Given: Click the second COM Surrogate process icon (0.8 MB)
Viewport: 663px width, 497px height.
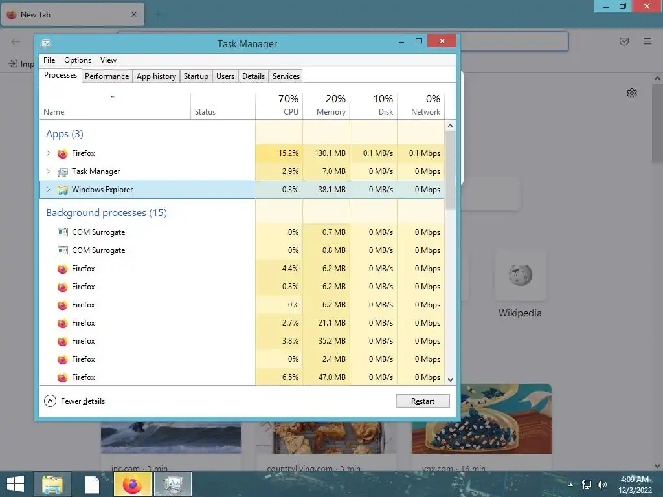Looking at the screenshot, I should click(x=63, y=250).
